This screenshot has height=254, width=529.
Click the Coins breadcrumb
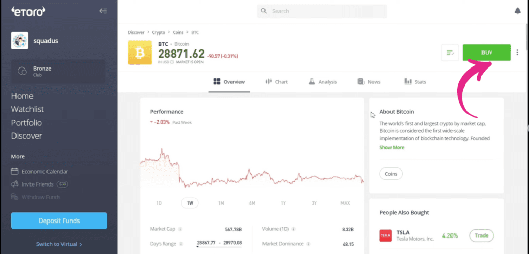tap(178, 32)
